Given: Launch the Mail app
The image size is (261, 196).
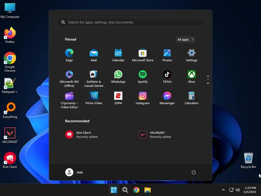Looking at the screenshot, I should [94, 55].
